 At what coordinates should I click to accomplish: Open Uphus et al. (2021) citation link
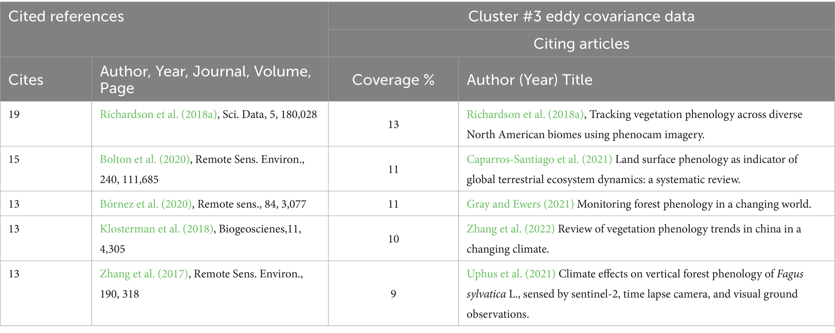511,274
